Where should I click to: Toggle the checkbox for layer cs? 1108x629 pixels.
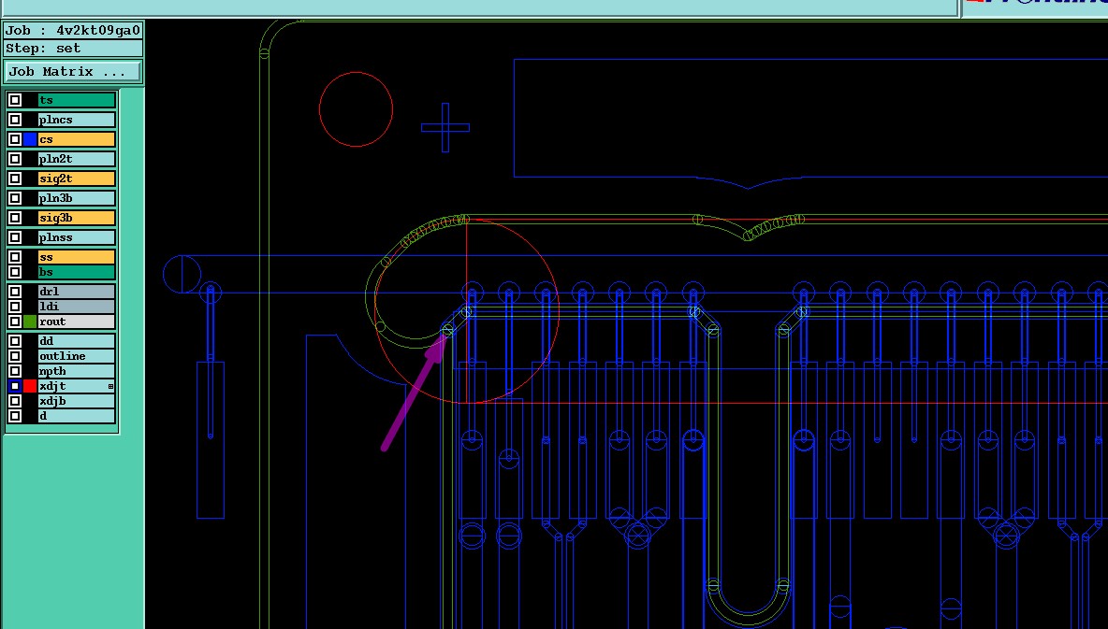point(15,140)
